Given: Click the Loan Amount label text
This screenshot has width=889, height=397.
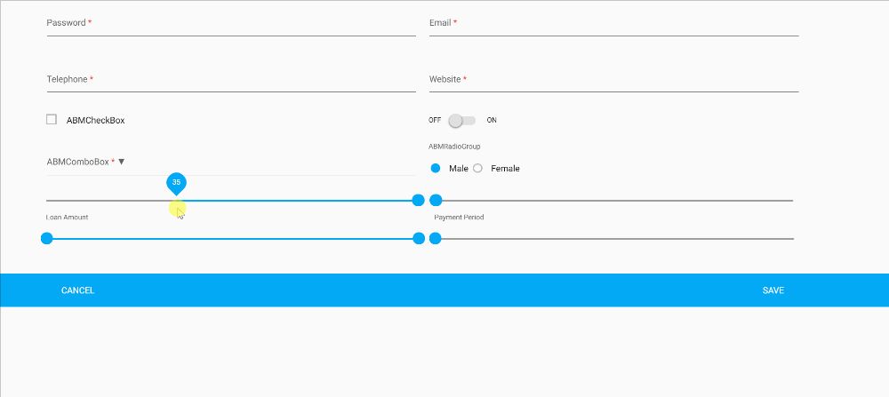Looking at the screenshot, I should point(68,218).
